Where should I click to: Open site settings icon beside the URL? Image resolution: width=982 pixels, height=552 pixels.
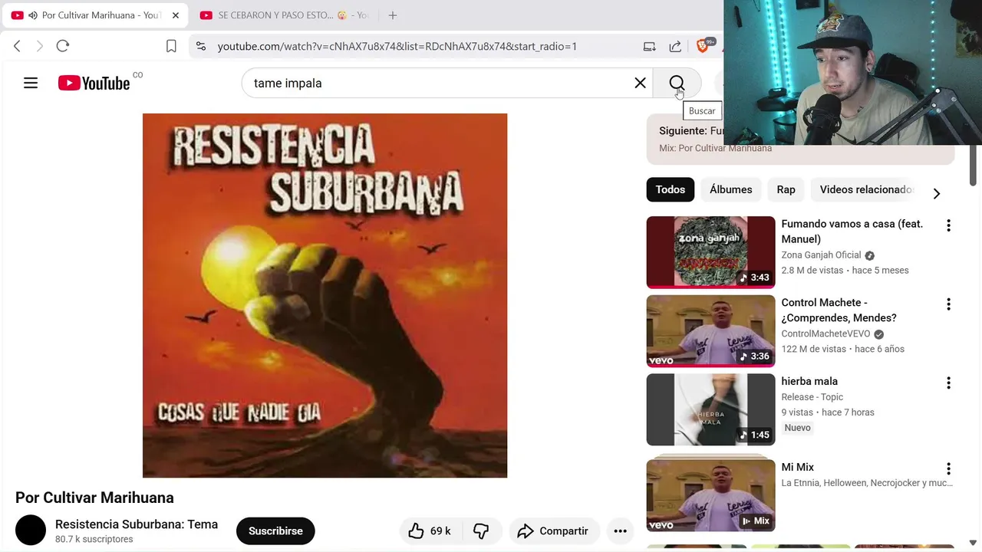tap(201, 46)
